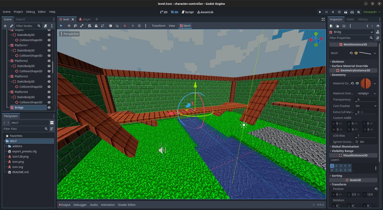Image resolution: width=383 pixels, height=210 pixels.
Task: Open the AssetLib workspace
Action: tap(205, 12)
